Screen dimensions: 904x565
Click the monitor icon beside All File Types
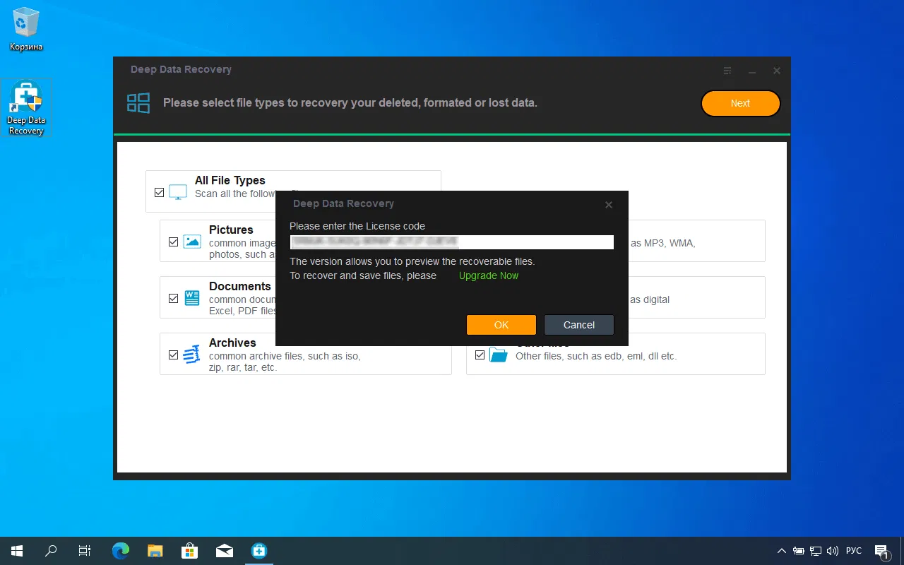click(x=178, y=192)
